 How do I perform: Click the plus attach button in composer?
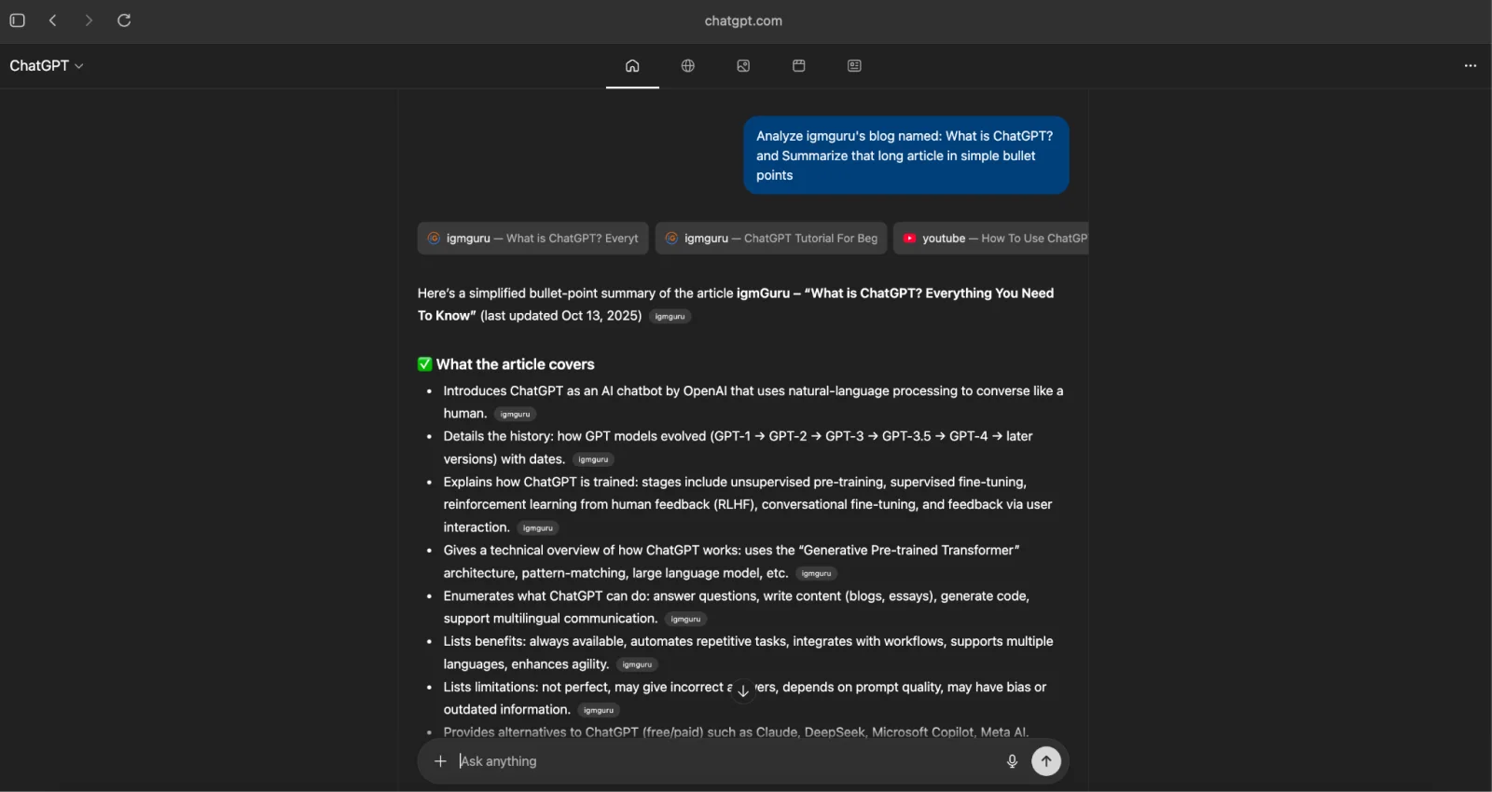click(x=440, y=761)
